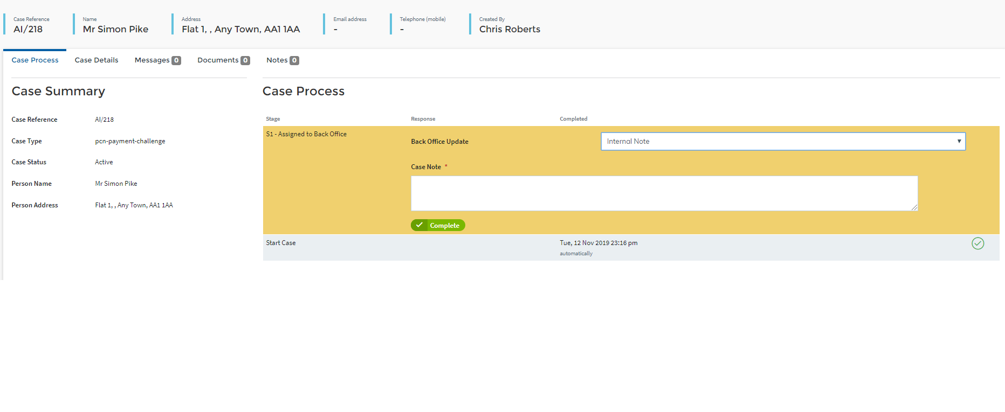Select the Case Process tab

coord(35,60)
